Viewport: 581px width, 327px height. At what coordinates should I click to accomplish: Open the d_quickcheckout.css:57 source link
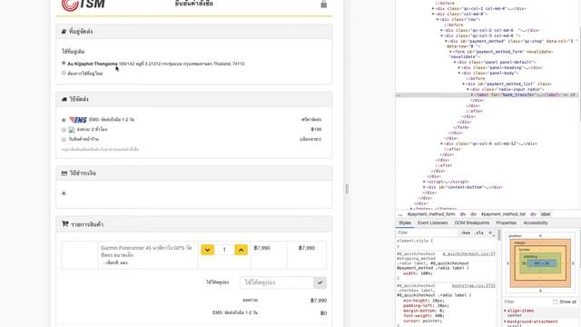point(469,254)
